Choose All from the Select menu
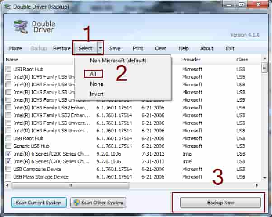Viewport: 272px width, 217px height. [94, 74]
